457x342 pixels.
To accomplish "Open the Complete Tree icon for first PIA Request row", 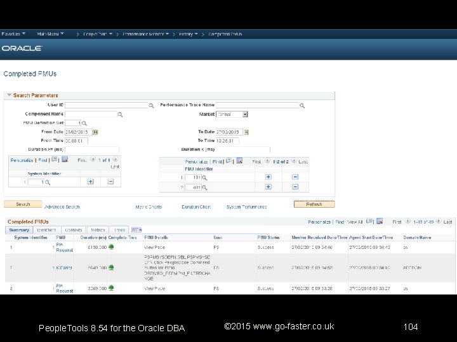I will tap(111, 247).
